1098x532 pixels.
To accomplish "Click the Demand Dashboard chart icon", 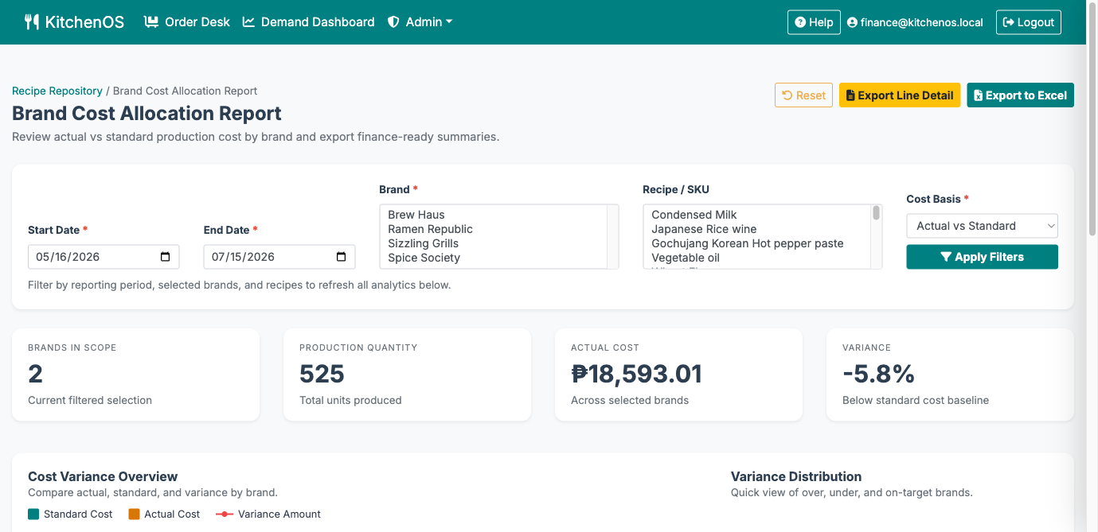I will pyautogui.click(x=248, y=22).
